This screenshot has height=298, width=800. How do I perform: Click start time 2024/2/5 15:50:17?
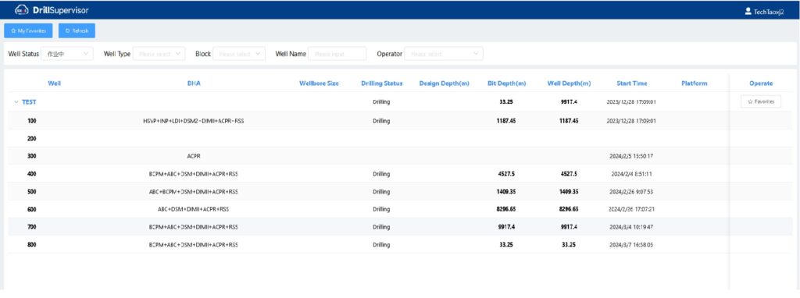tap(631, 156)
